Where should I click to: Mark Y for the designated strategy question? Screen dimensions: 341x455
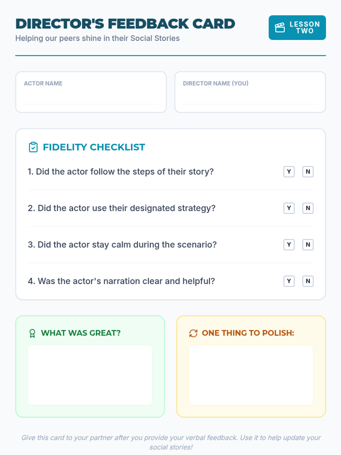pyautogui.click(x=289, y=208)
